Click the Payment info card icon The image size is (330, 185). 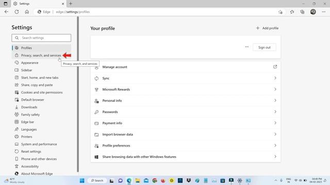pos(96,123)
